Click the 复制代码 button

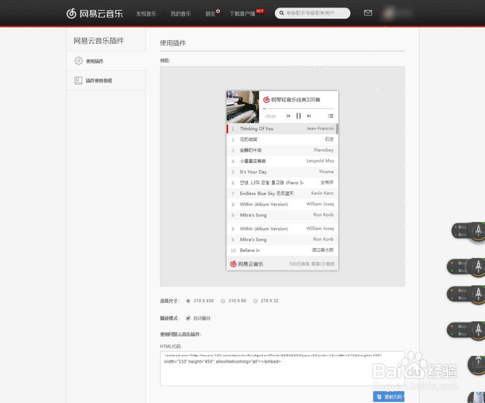click(x=388, y=397)
